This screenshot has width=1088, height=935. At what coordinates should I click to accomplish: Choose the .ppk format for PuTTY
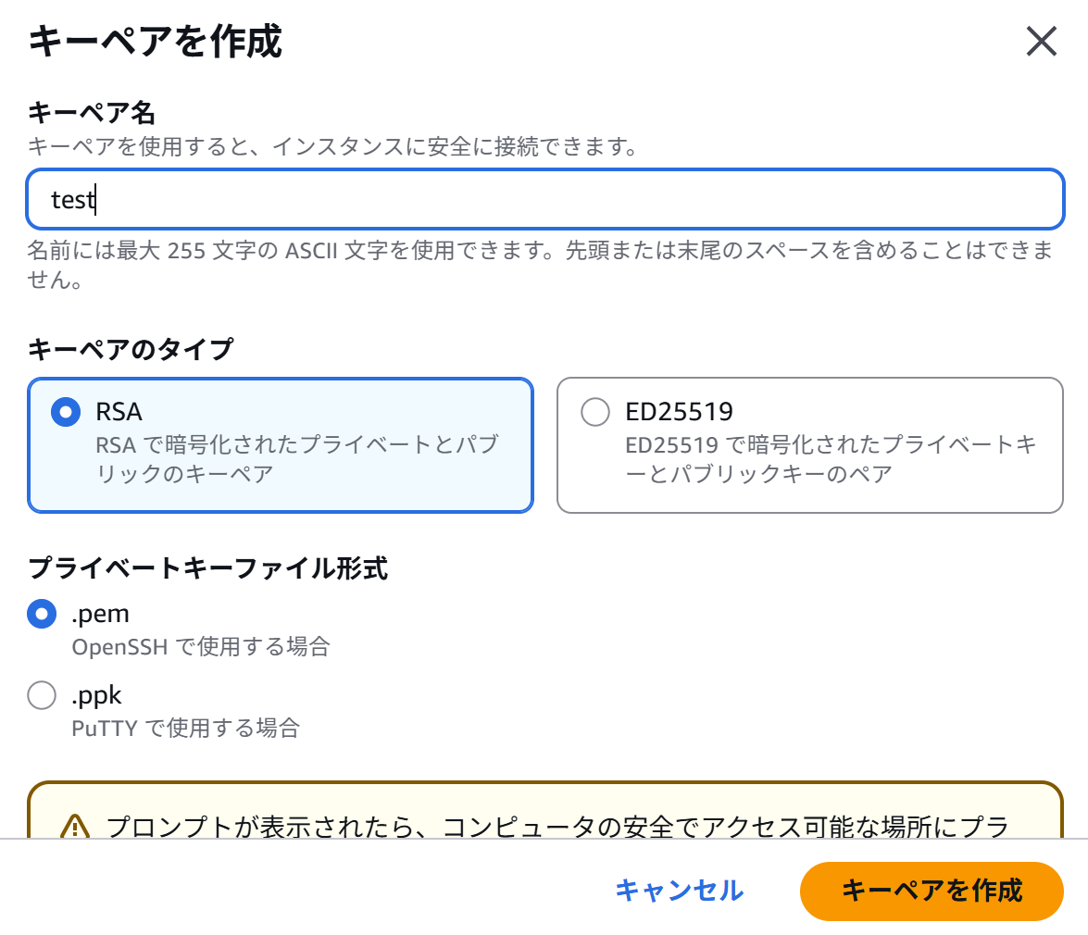point(40,694)
